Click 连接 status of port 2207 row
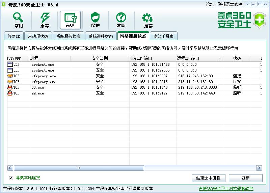 pyautogui.click(x=237, y=76)
